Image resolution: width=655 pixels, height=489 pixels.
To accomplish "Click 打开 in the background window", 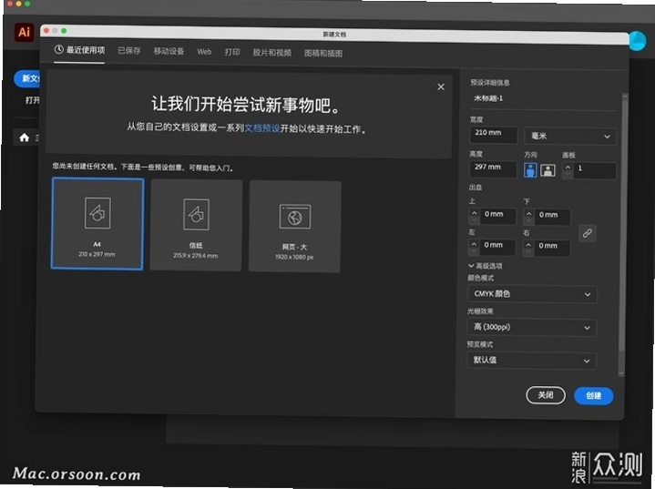I will [x=32, y=100].
